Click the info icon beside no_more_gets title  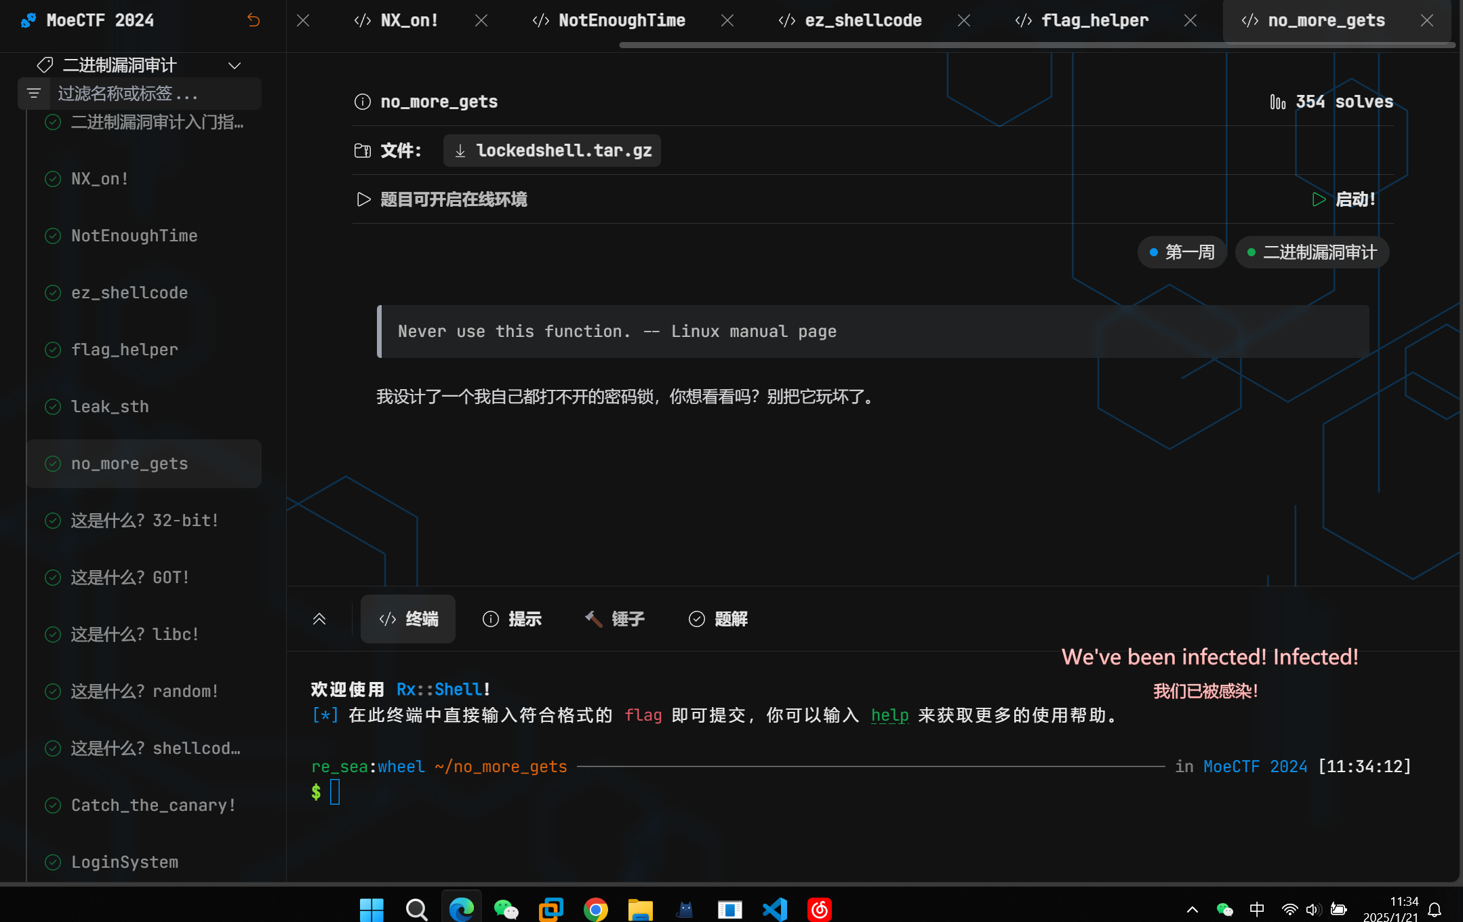(x=363, y=102)
